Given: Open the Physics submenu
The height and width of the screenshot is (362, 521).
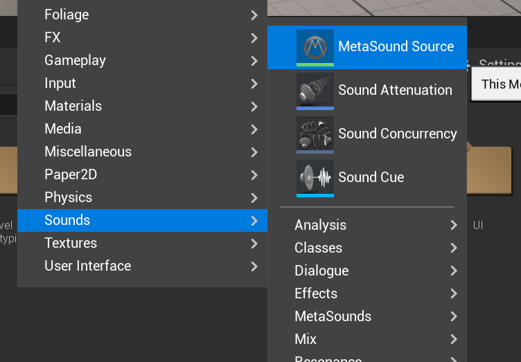Looking at the screenshot, I should (x=68, y=197).
